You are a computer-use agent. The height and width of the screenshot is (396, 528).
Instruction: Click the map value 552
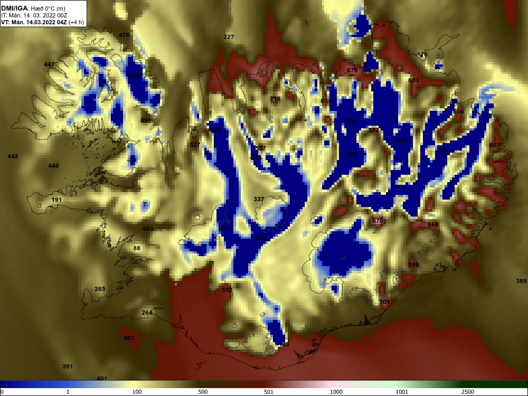(227, 290)
